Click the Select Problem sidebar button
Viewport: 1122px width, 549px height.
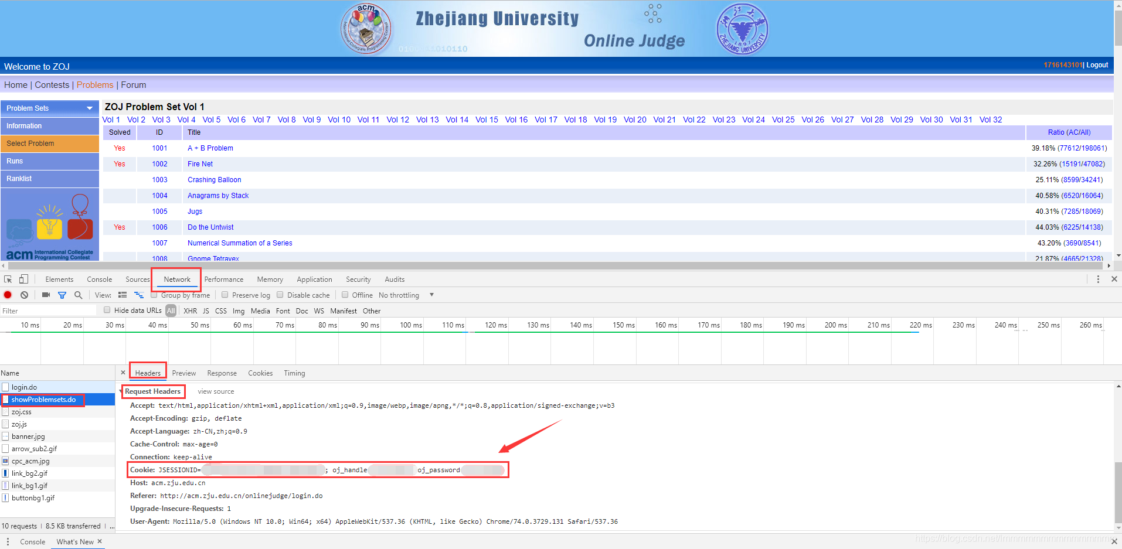pyautogui.click(x=50, y=144)
